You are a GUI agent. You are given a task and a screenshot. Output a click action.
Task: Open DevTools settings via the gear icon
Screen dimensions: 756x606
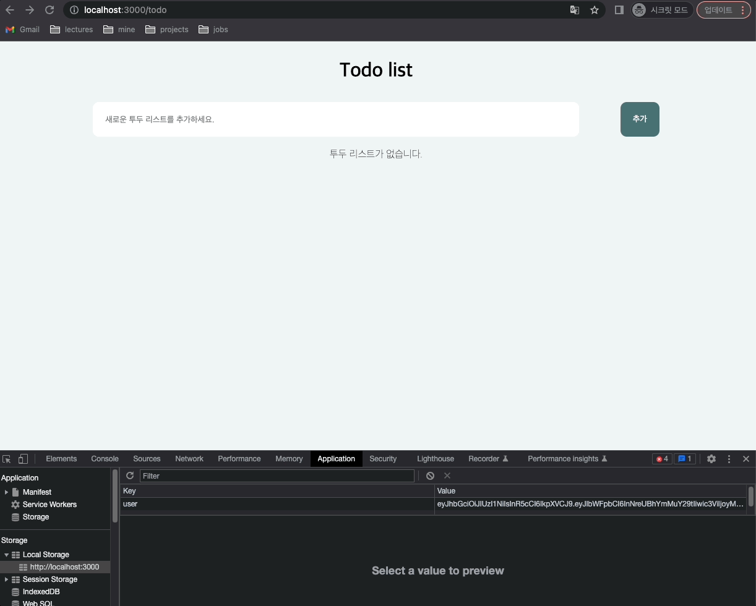(711, 459)
